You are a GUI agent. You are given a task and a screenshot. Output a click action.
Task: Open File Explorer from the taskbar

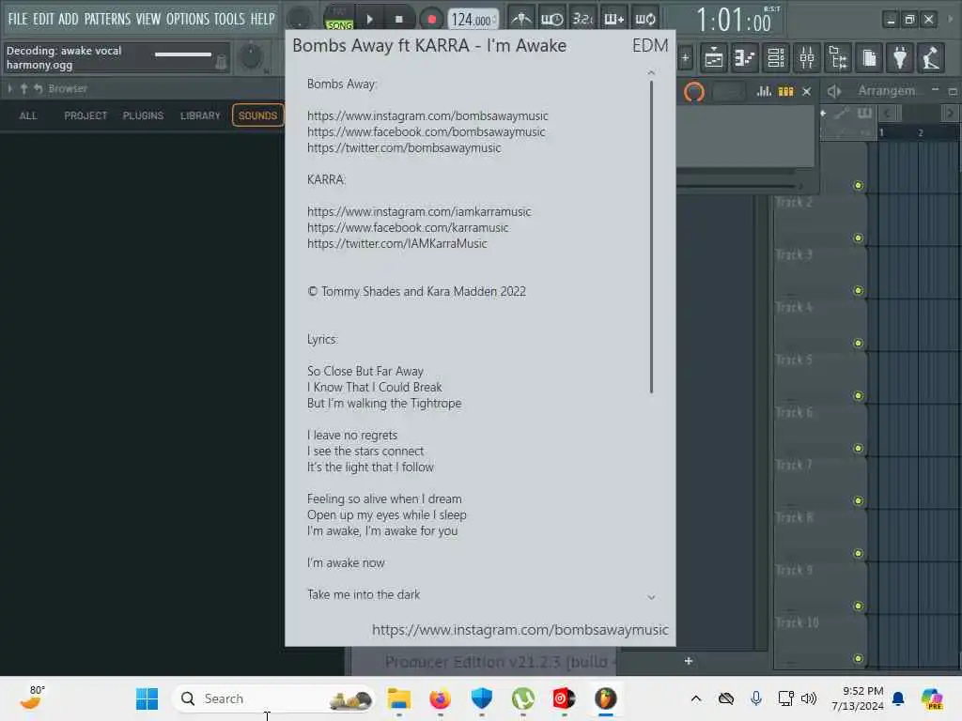point(398,698)
